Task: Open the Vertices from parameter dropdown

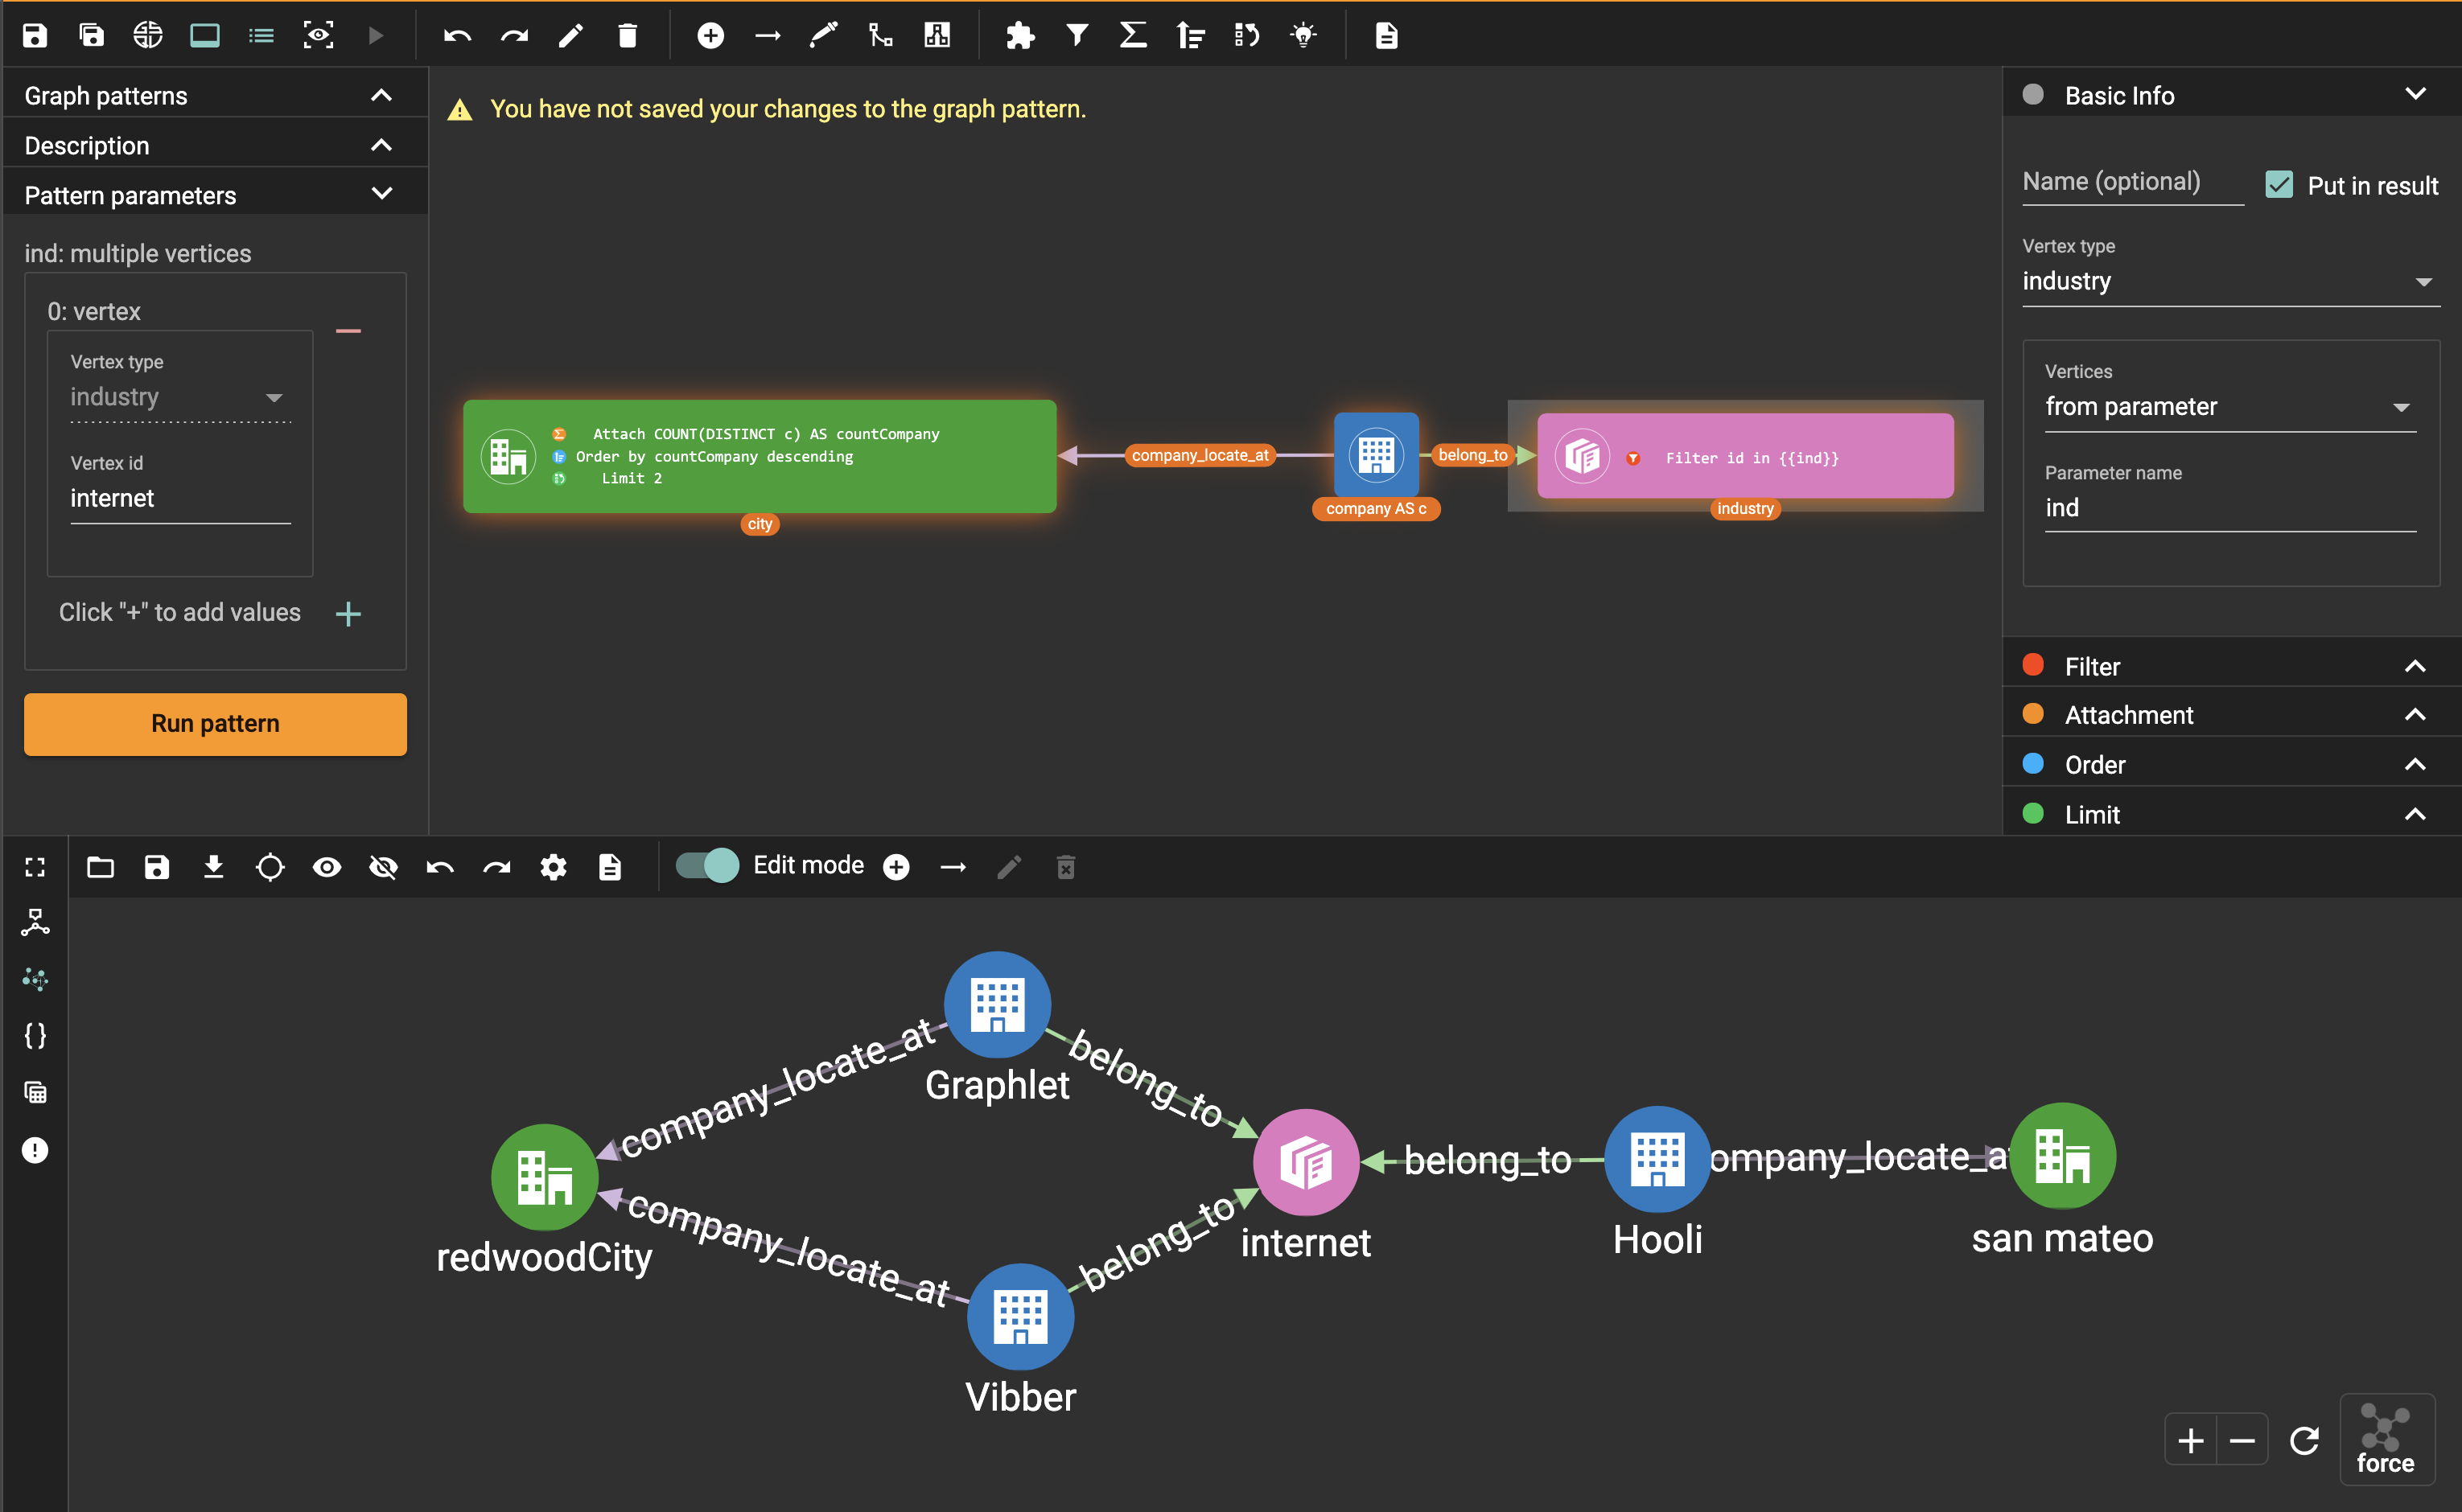Action: [2229, 407]
